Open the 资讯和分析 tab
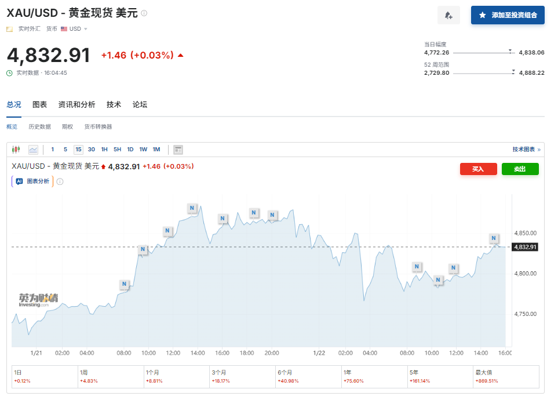The height and width of the screenshot is (400, 558). [x=76, y=105]
